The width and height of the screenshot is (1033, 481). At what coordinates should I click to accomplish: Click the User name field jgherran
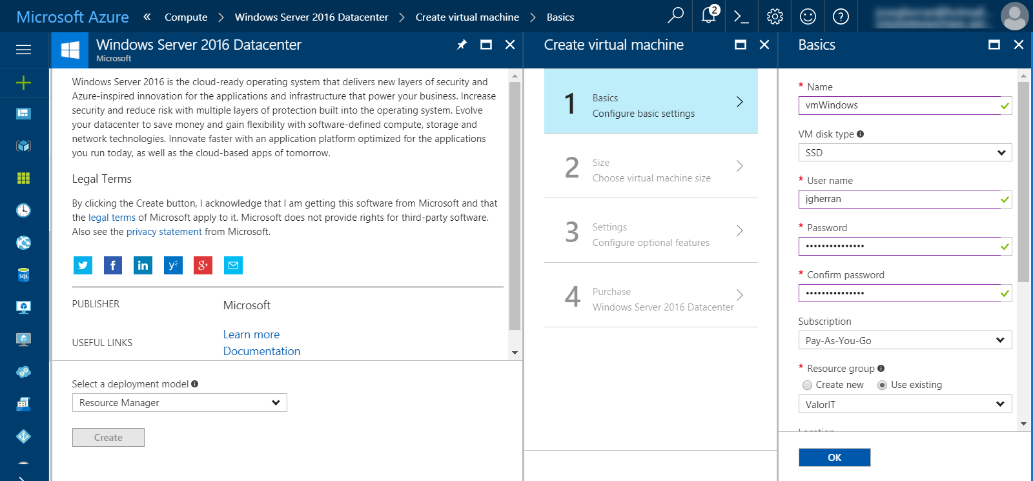click(x=905, y=199)
